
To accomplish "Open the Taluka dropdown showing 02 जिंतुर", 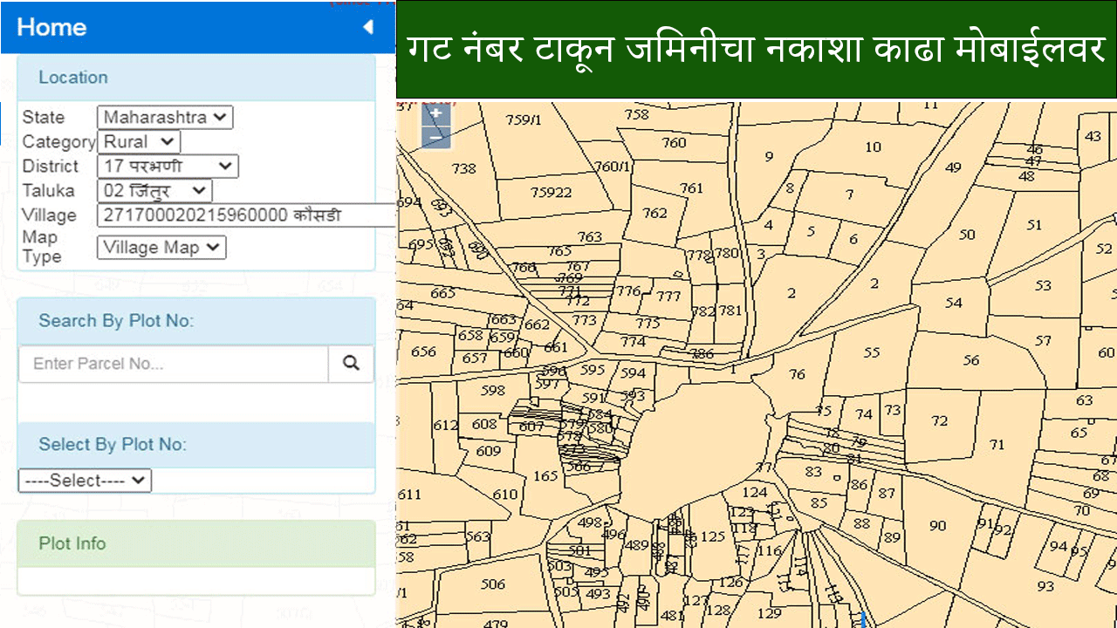I will (154, 190).
